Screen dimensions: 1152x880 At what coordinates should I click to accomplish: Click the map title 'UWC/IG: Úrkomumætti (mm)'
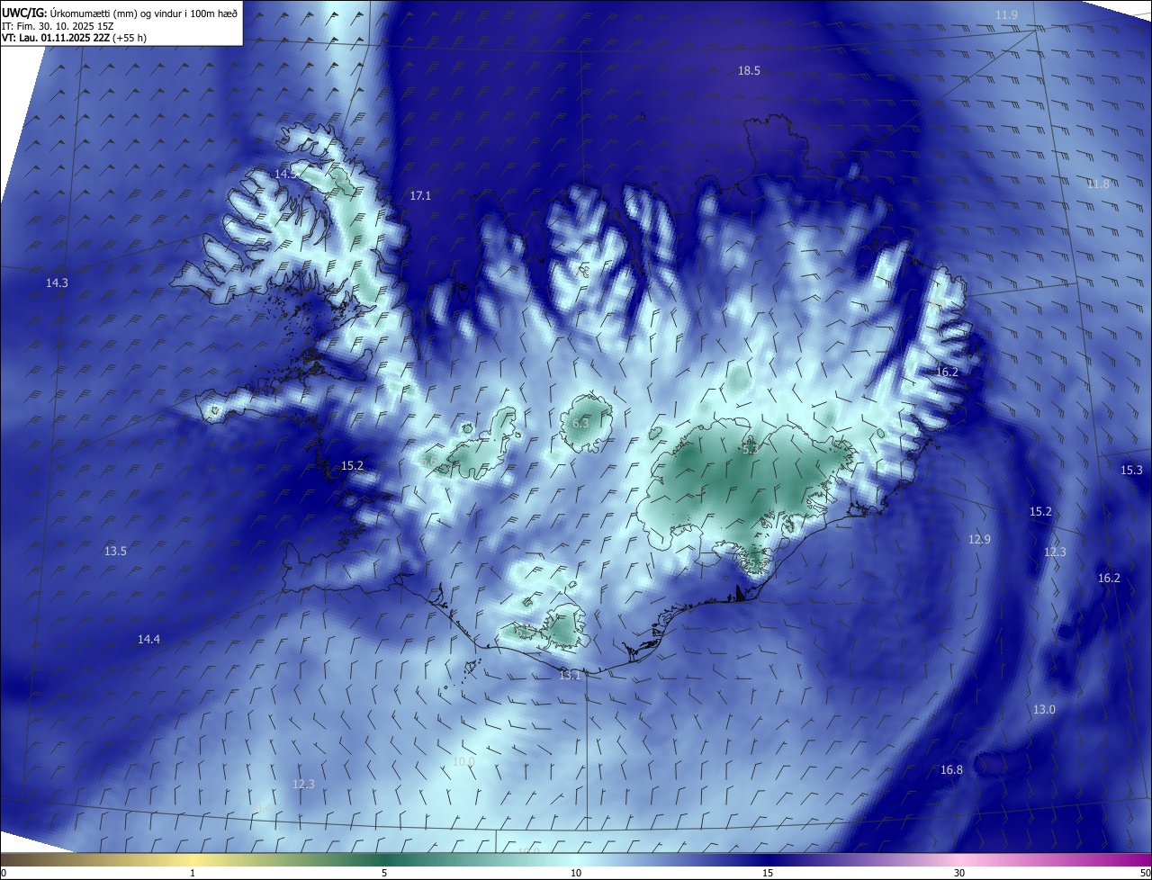pos(69,13)
